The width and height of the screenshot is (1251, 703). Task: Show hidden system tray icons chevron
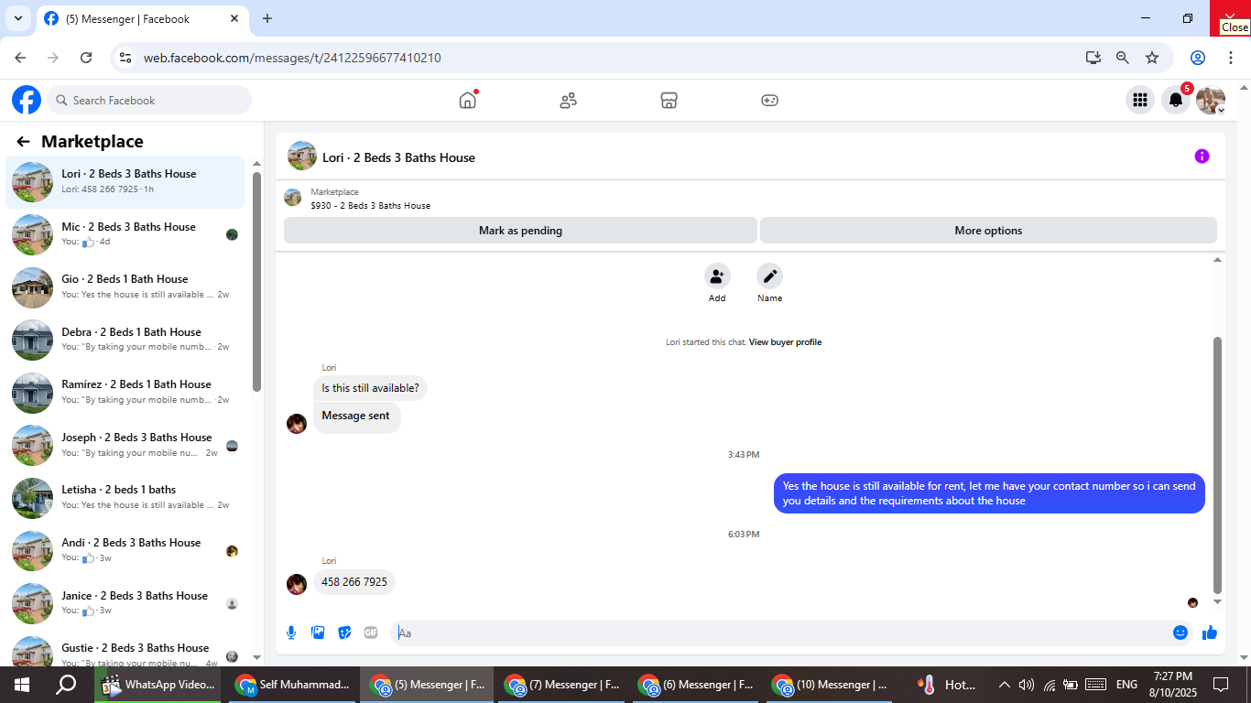point(1005,685)
